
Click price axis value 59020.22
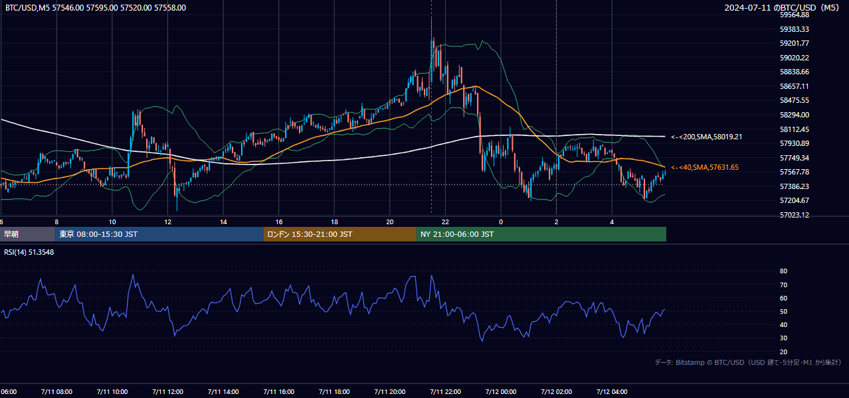pyautogui.click(x=794, y=58)
